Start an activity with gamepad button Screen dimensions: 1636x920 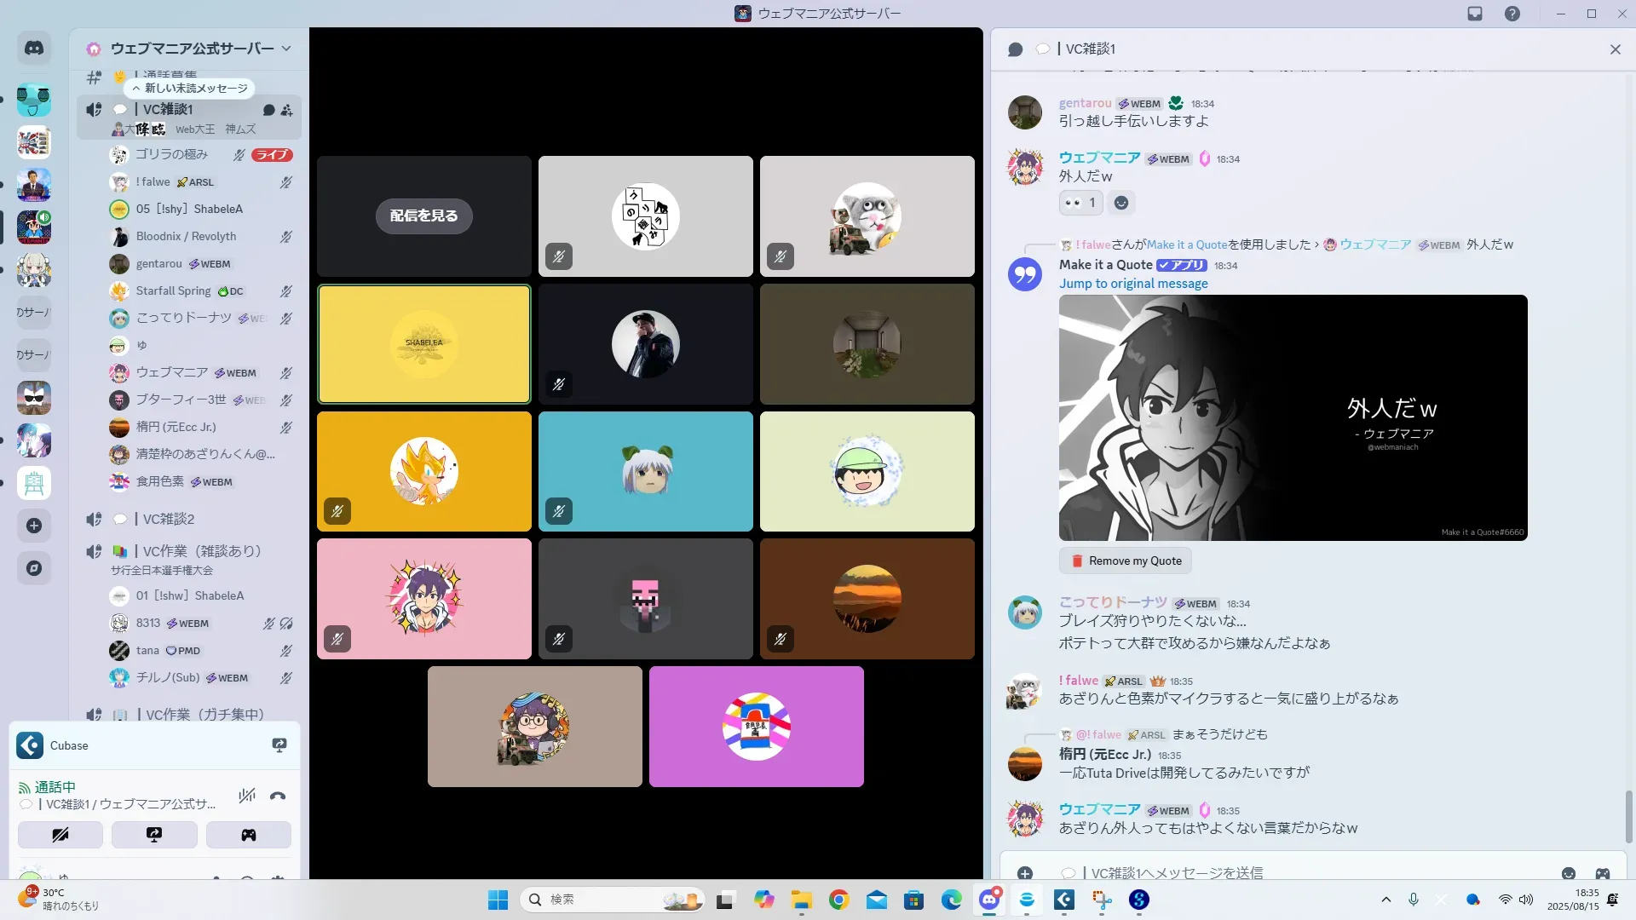pyautogui.click(x=248, y=835)
